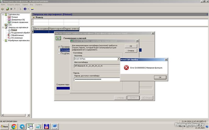
Task: Click the Сетевой справочник green icon
Action: [x=9, y=22]
